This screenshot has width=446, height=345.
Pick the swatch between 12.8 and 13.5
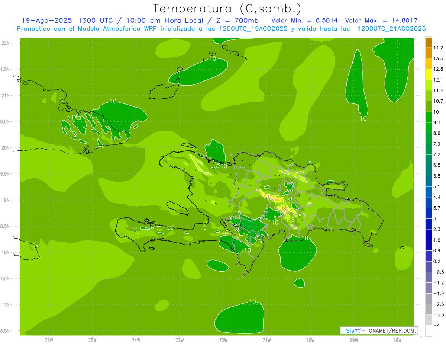coord(429,63)
